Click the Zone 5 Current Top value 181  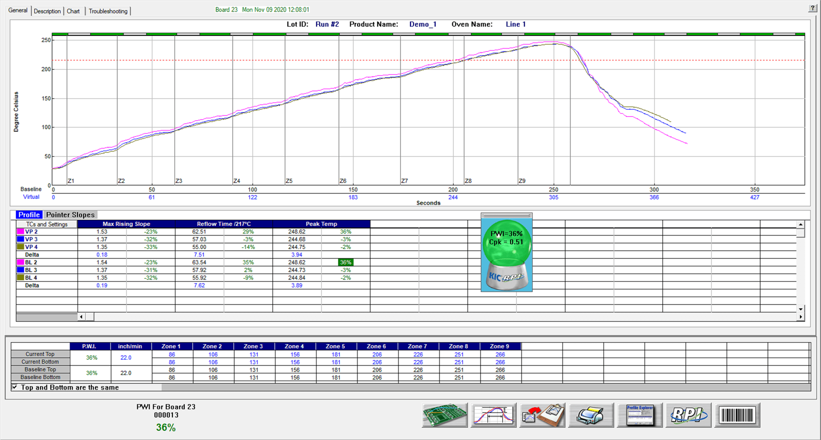click(336, 354)
